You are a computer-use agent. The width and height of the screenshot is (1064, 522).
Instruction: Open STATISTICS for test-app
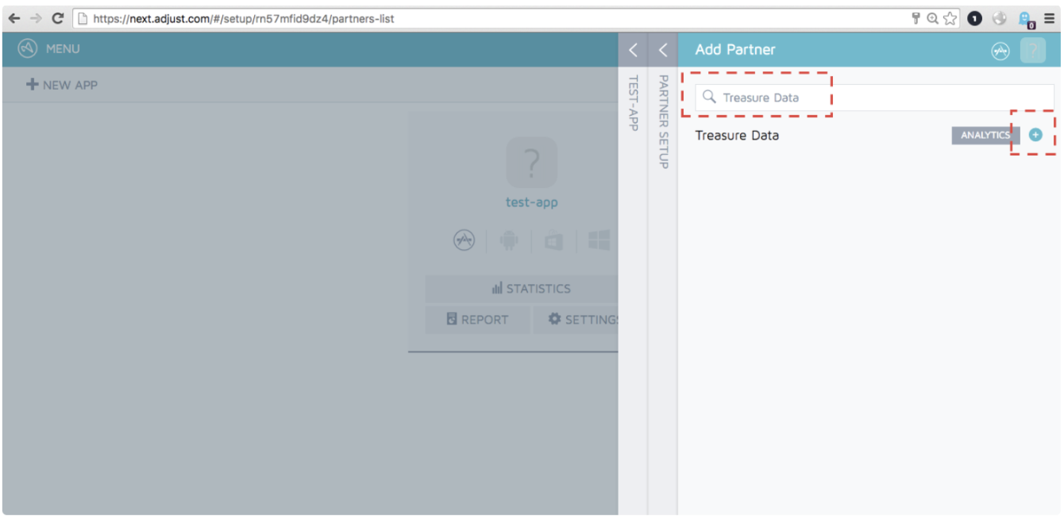coord(530,289)
